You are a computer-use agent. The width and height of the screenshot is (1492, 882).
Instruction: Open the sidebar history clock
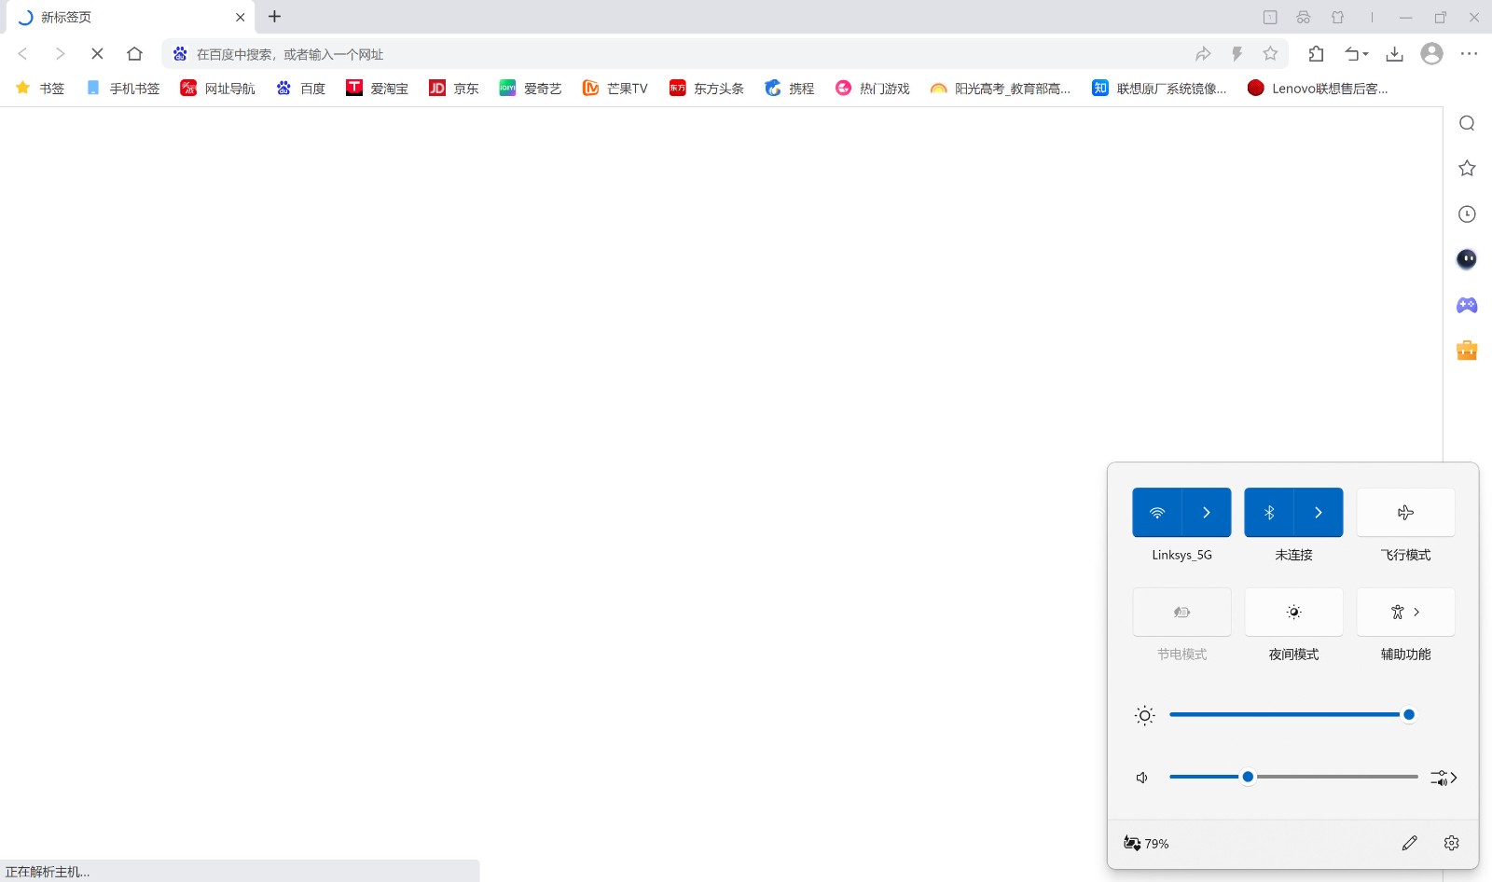pos(1467,214)
